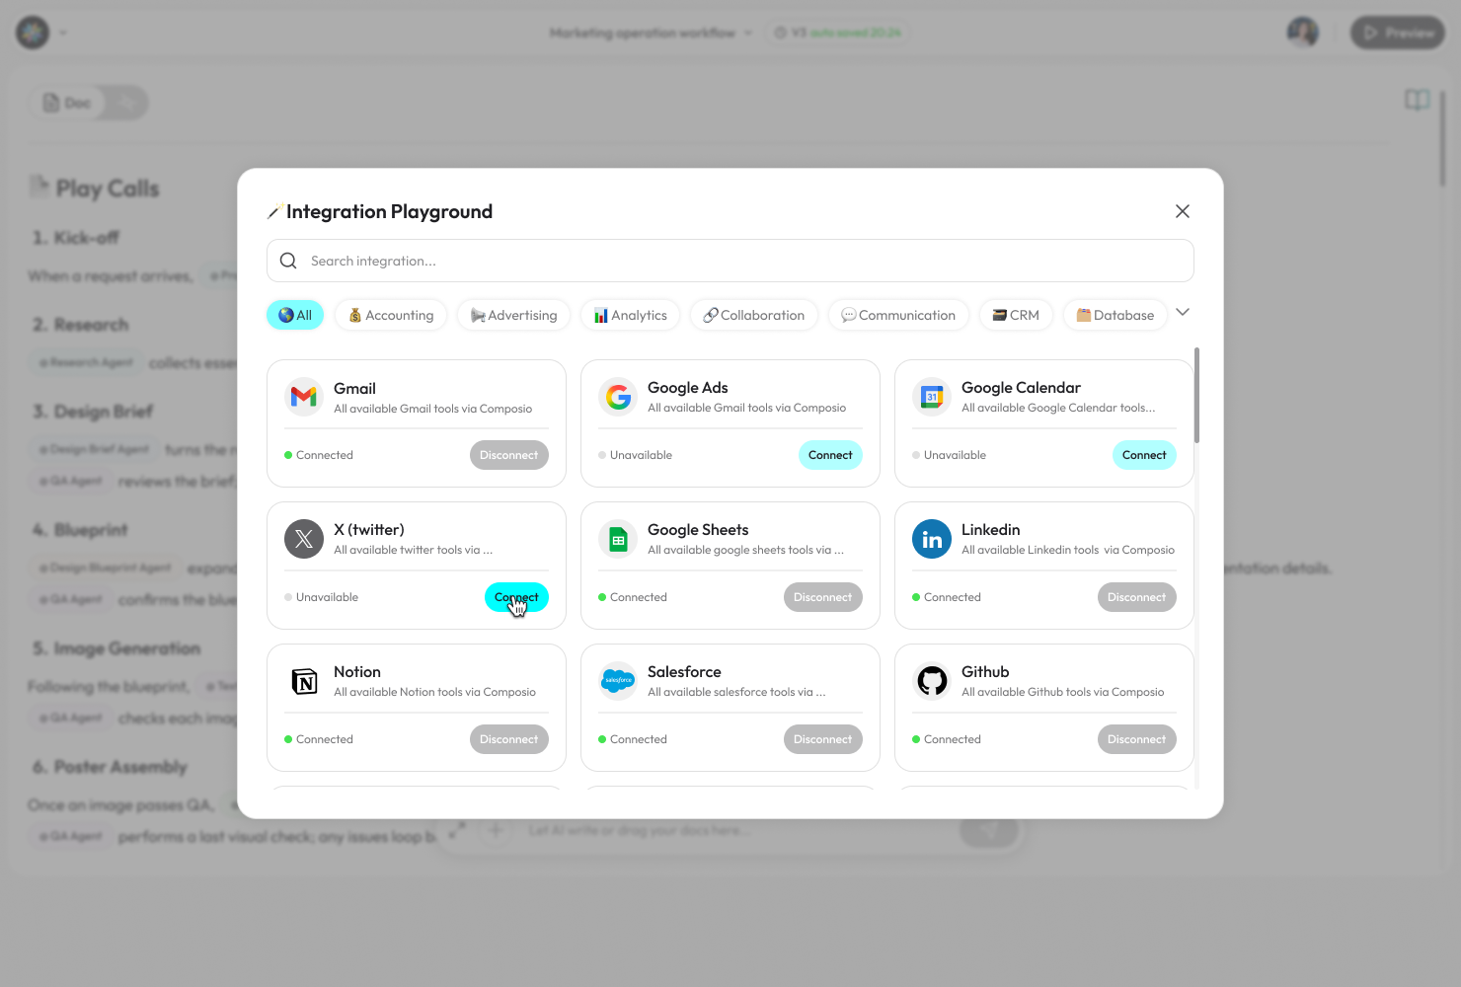Open the CRM category tab
1461x987 pixels.
click(1016, 315)
